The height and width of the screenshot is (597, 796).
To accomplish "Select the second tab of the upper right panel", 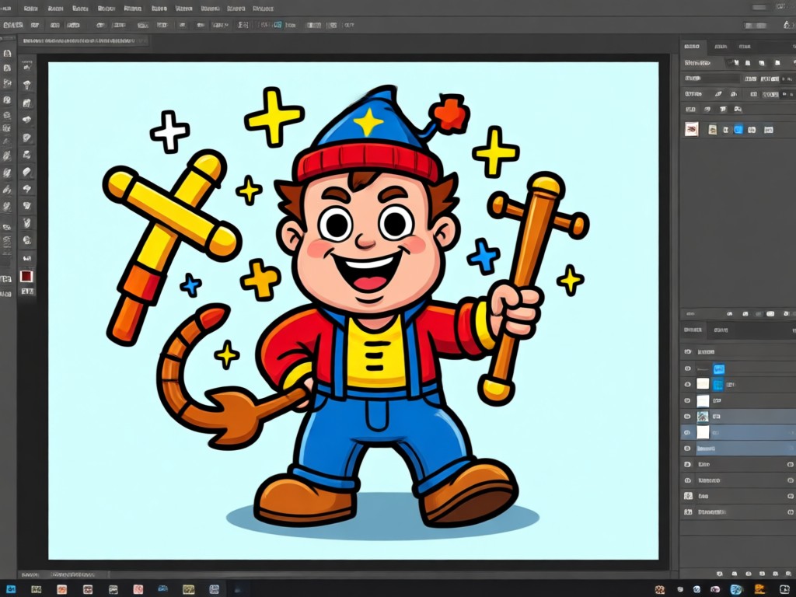I will pos(721,47).
